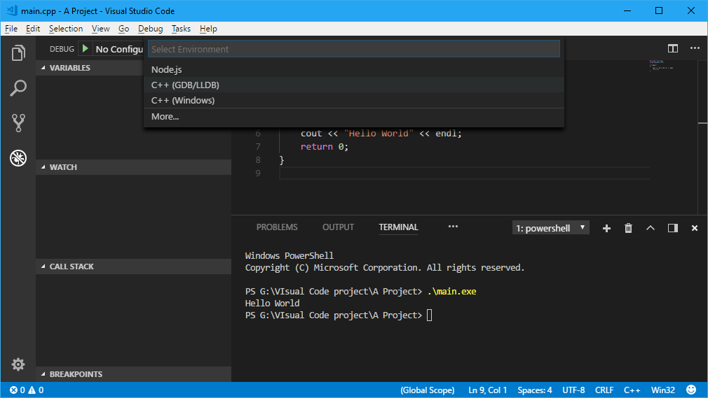Screen dimensions: 708x398
Task: Close the terminal panel
Action: click(x=695, y=228)
